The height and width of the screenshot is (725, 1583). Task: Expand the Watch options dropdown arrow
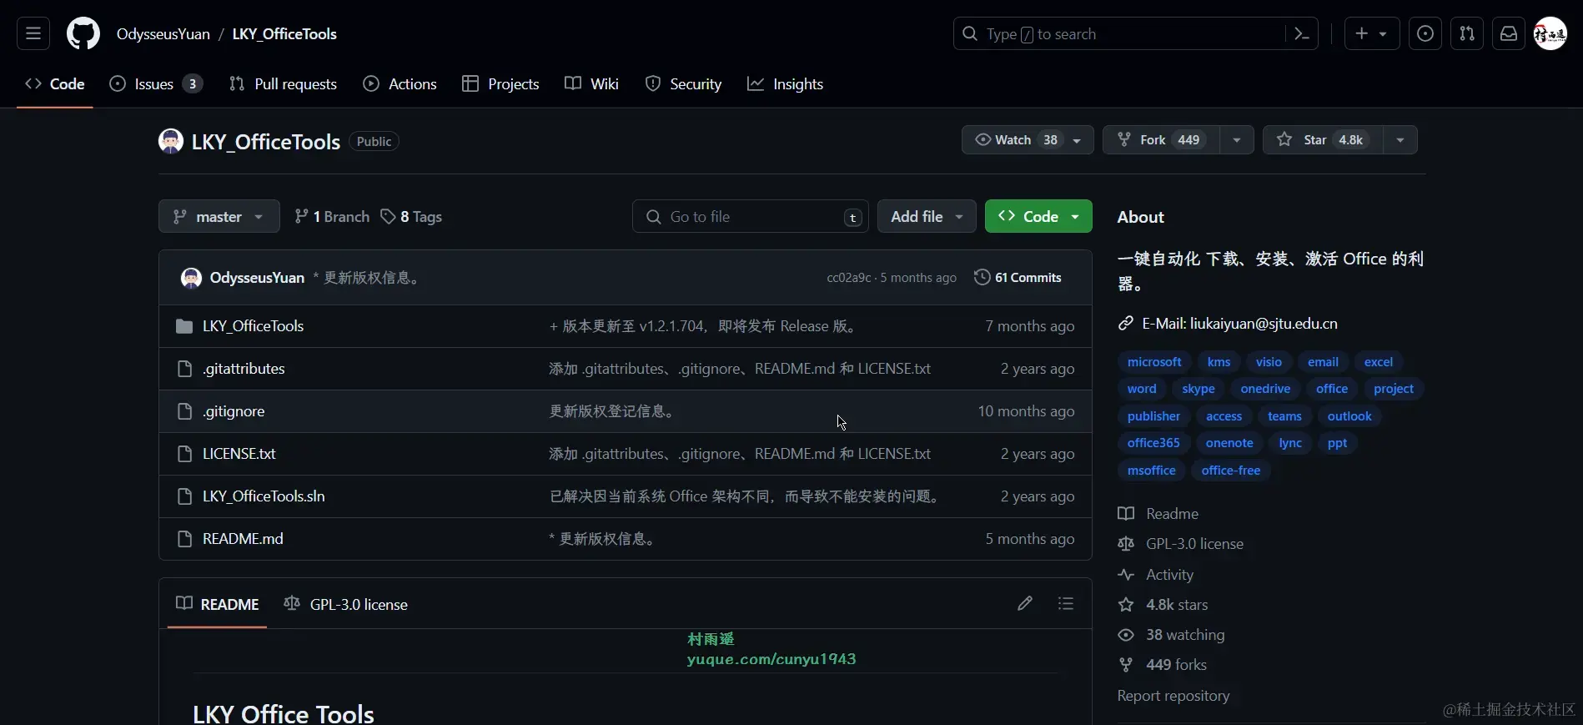(1078, 140)
